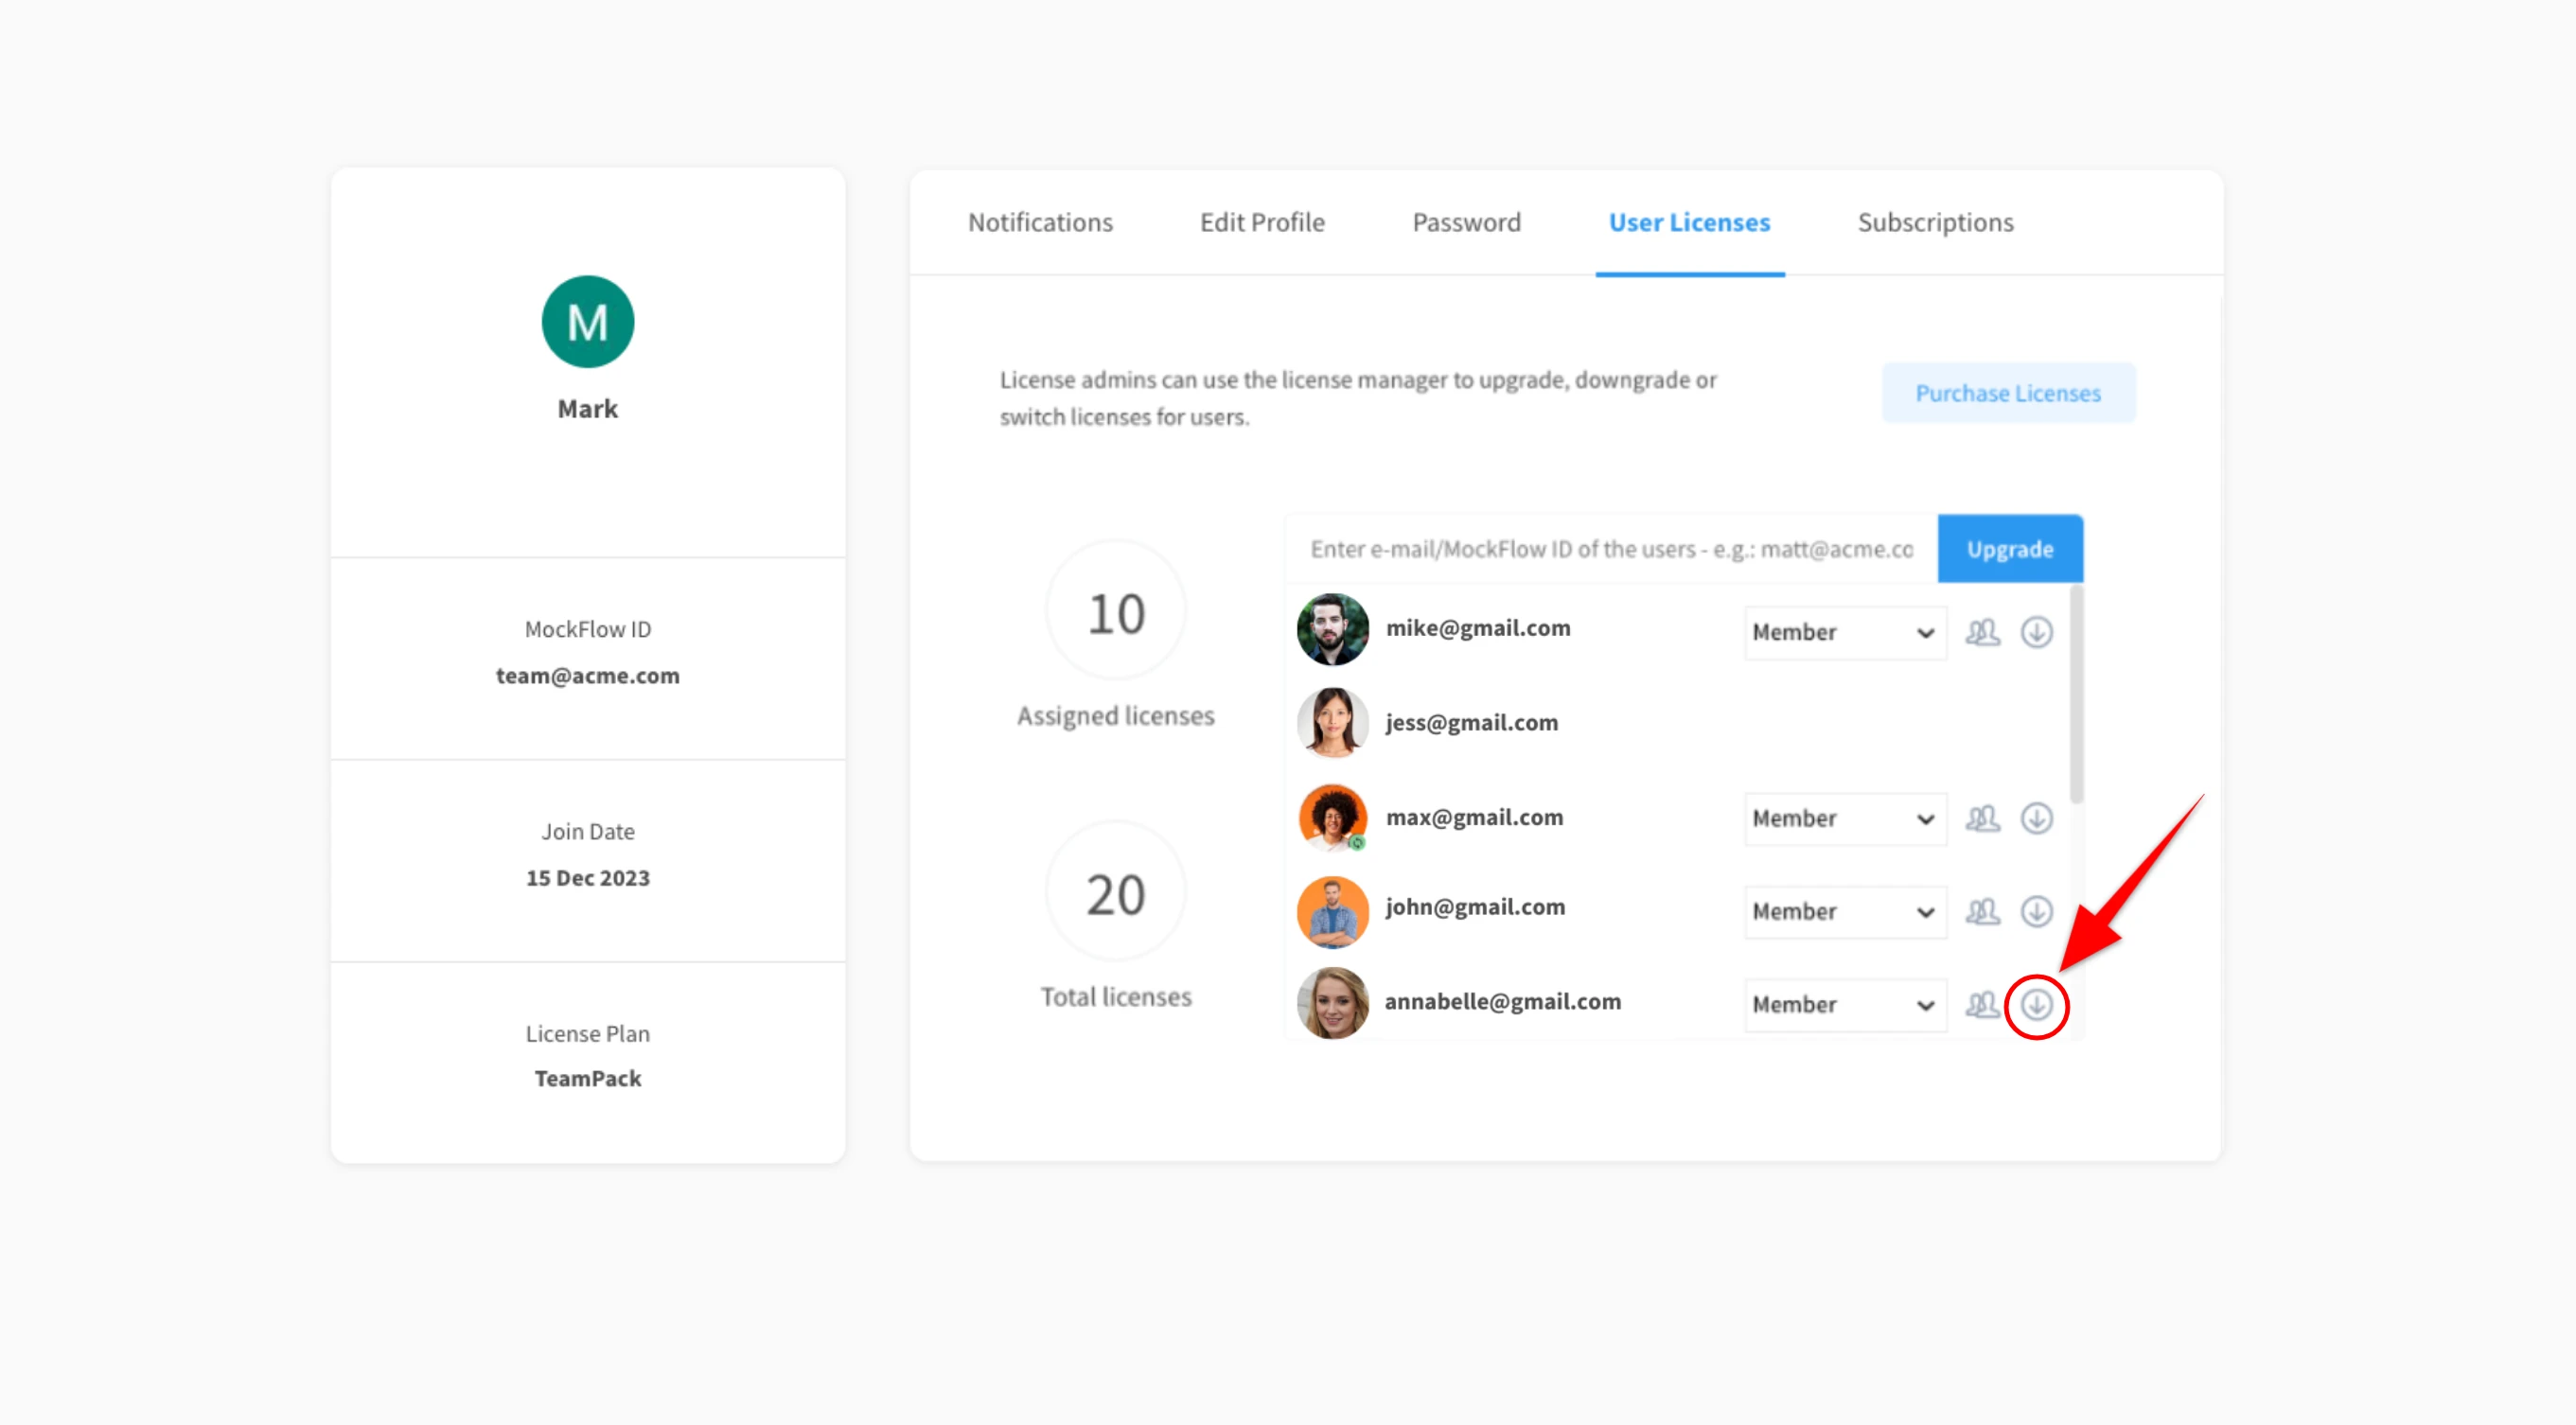This screenshot has height=1425, width=2576.
Task: Downgrade annabelle@gmail.com with the arrow icon
Action: tap(2036, 1004)
